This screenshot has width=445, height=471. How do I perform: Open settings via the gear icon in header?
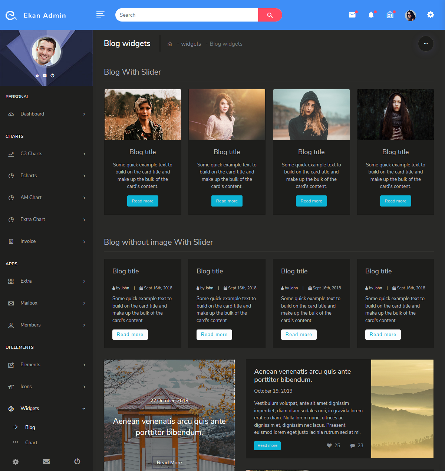click(x=430, y=15)
